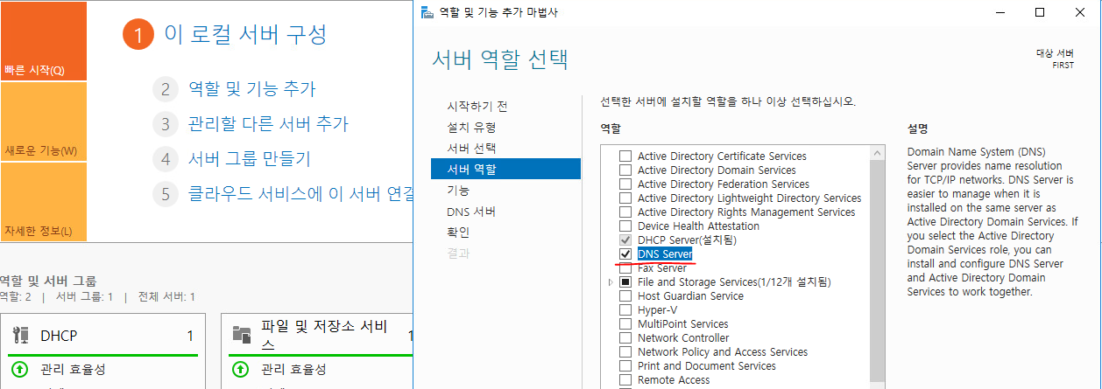Viewport: 1102px width, 389px height.
Task: Select MultiPoint Services label
Action: (683, 324)
